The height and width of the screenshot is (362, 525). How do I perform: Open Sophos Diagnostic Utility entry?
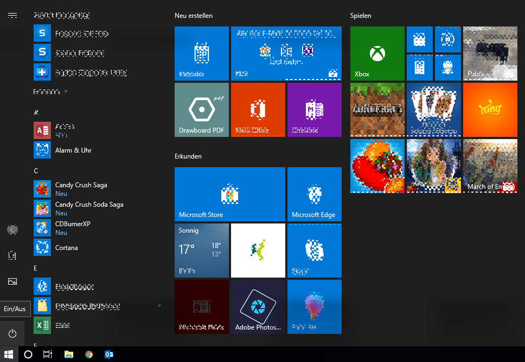tap(97, 72)
